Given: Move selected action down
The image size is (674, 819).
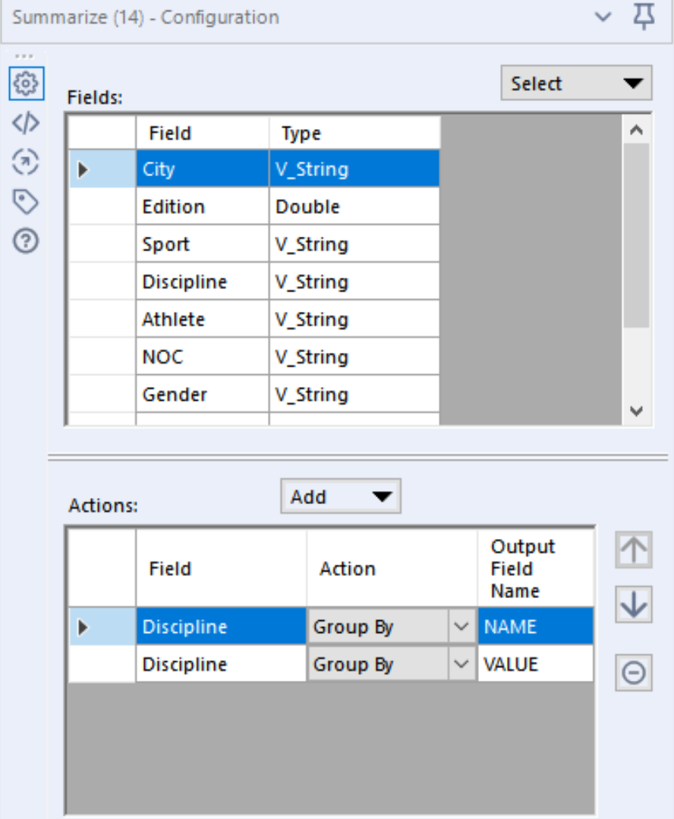Looking at the screenshot, I should click(634, 605).
